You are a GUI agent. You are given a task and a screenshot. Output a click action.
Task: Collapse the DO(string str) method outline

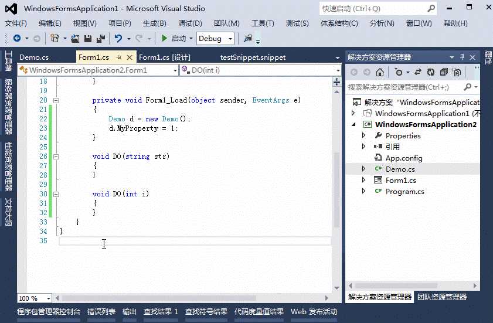pos(56,157)
